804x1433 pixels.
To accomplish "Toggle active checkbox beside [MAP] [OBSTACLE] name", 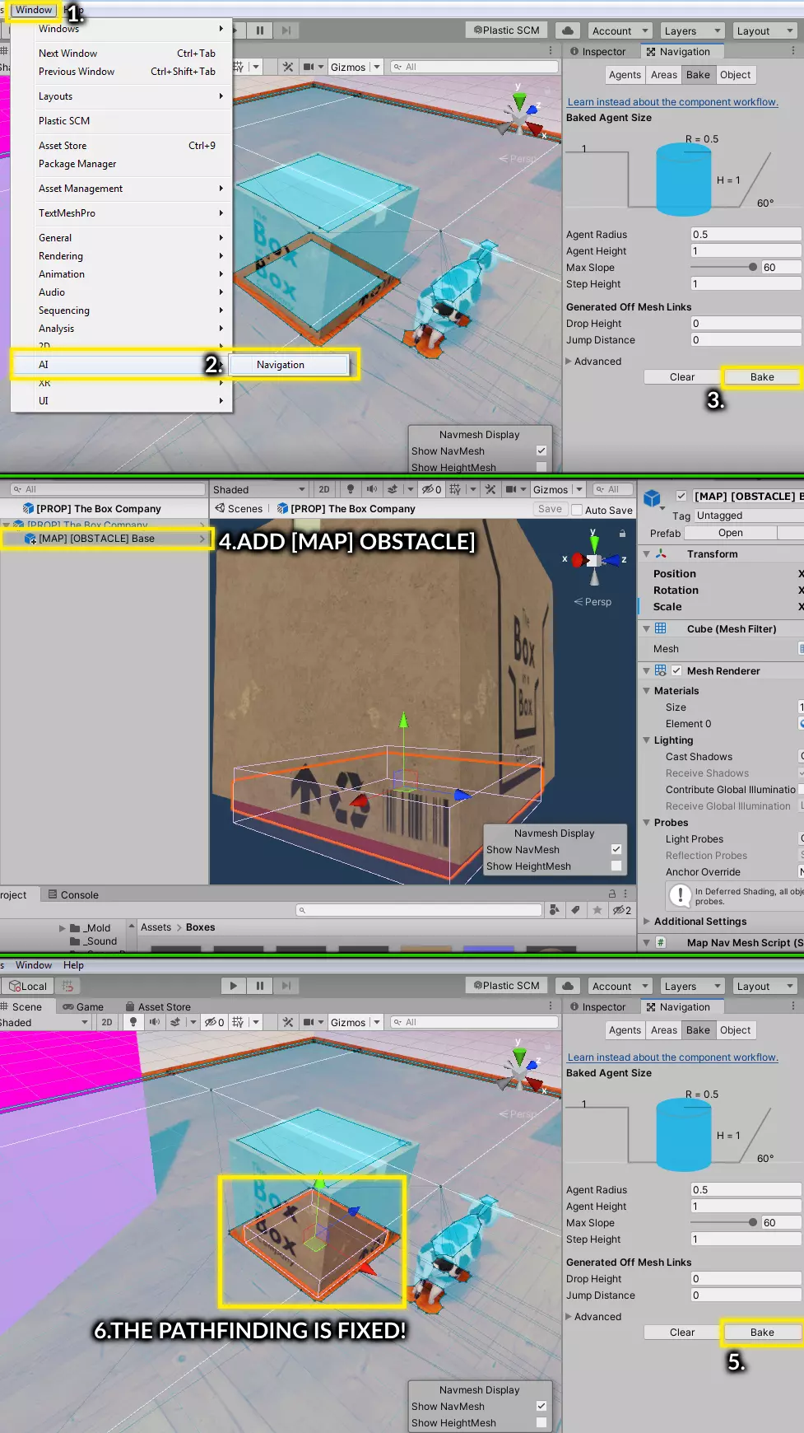I will [681, 496].
